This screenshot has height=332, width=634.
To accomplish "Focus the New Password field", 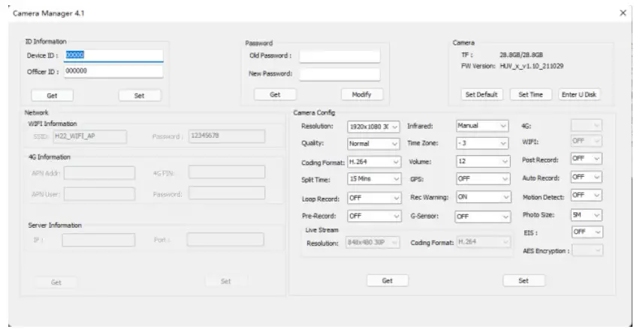I will [340, 74].
